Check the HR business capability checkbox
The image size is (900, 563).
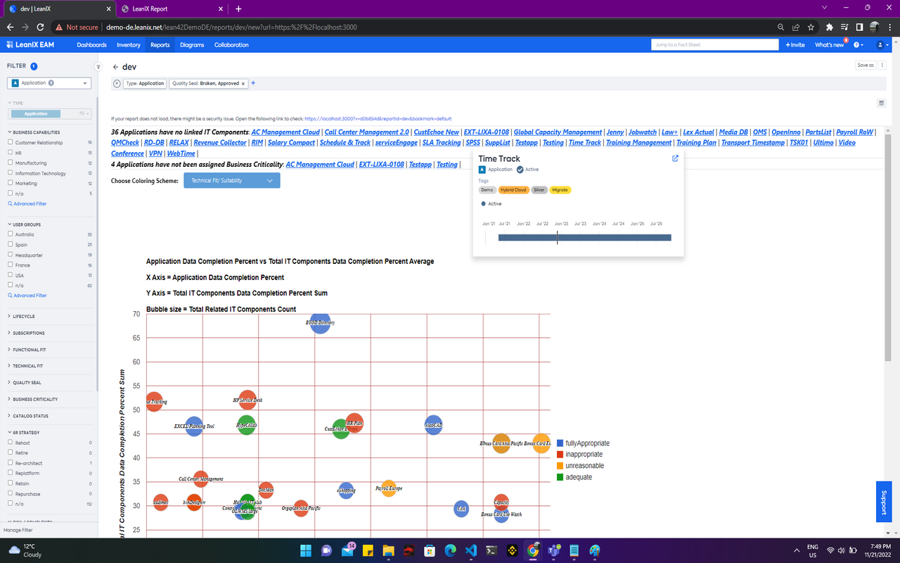click(10, 153)
